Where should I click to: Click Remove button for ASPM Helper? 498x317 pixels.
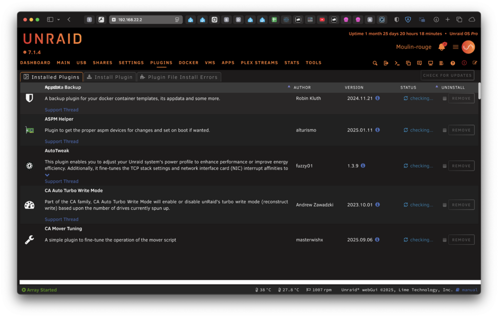tap(461, 130)
